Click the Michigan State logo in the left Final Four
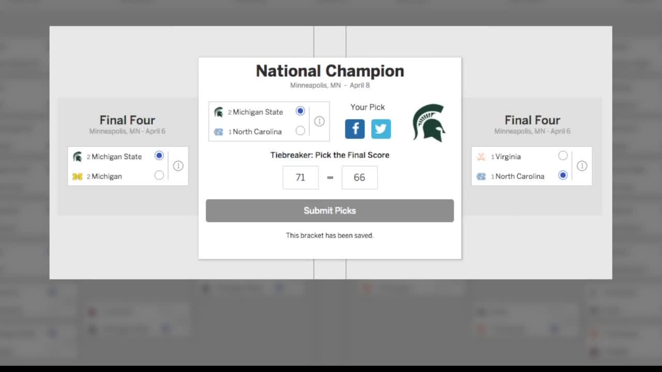Image resolution: width=662 pixels, height=372 pixels. tap(78, 156)
